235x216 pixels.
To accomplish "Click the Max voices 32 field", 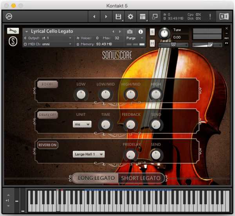I will 117,38.
